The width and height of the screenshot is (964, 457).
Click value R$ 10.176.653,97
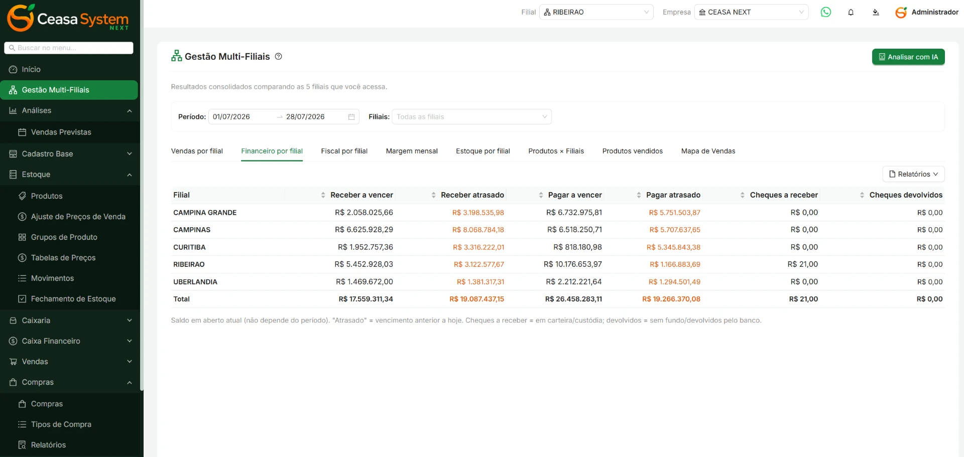tap(573, 264)
